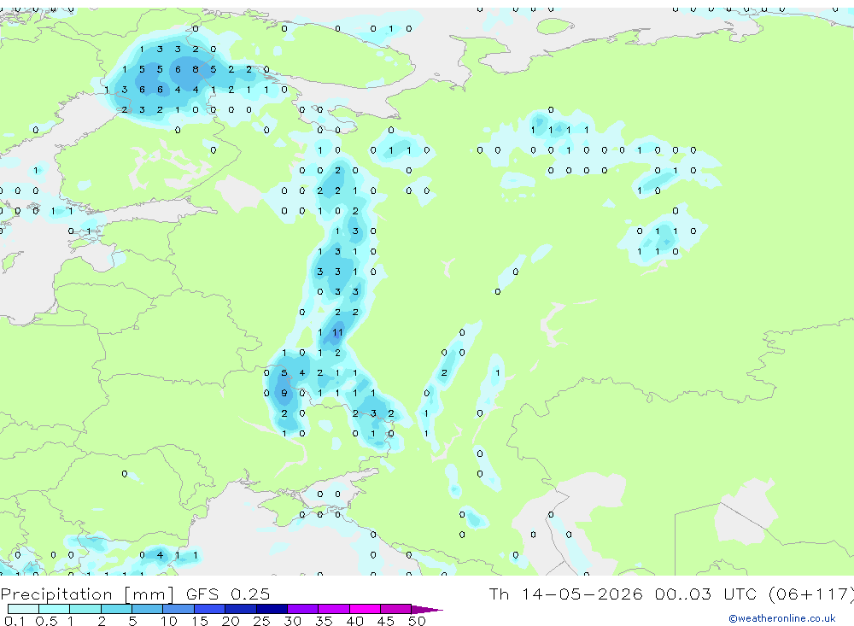The height and width of the screenshot is (626, 854).
Task: Click the legend label '45'
Action: pos(386,621)
